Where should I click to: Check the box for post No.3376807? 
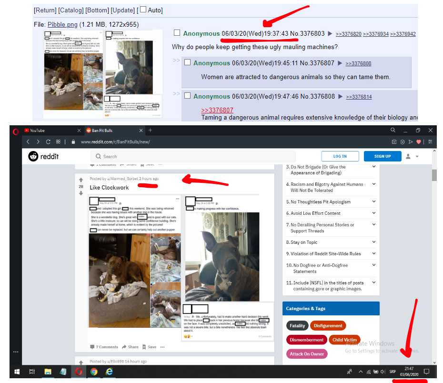[187, 62]
